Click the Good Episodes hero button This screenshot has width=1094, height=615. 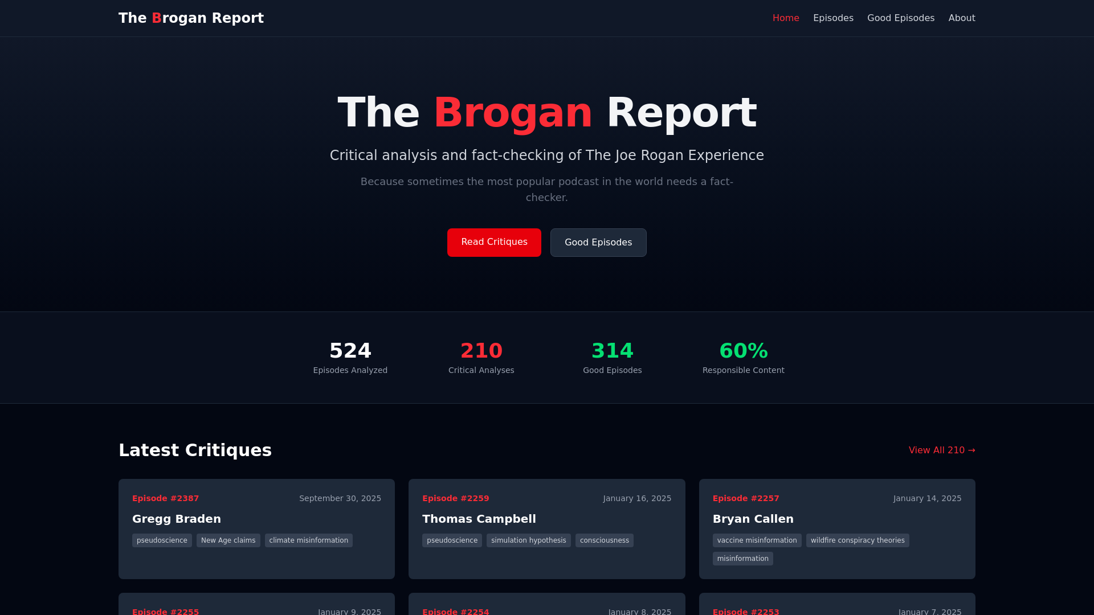(x=598, y=243)
